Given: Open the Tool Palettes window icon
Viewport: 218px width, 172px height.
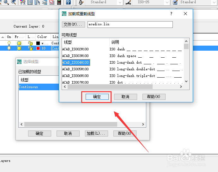Looking at the screenshot, I should [37, 2].
